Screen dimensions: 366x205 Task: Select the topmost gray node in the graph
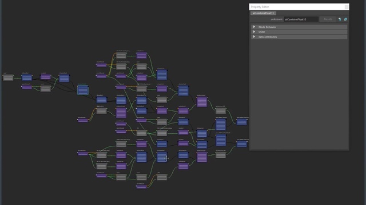tap(121, 56)
